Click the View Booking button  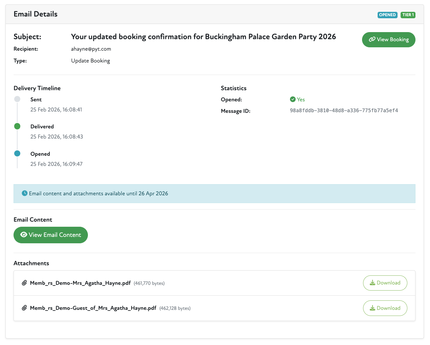(x=388, y=40)
